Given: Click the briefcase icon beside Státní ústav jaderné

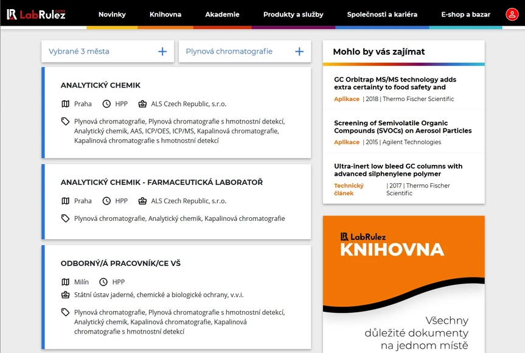Looking at the screenshot, I should click(65, 295).
